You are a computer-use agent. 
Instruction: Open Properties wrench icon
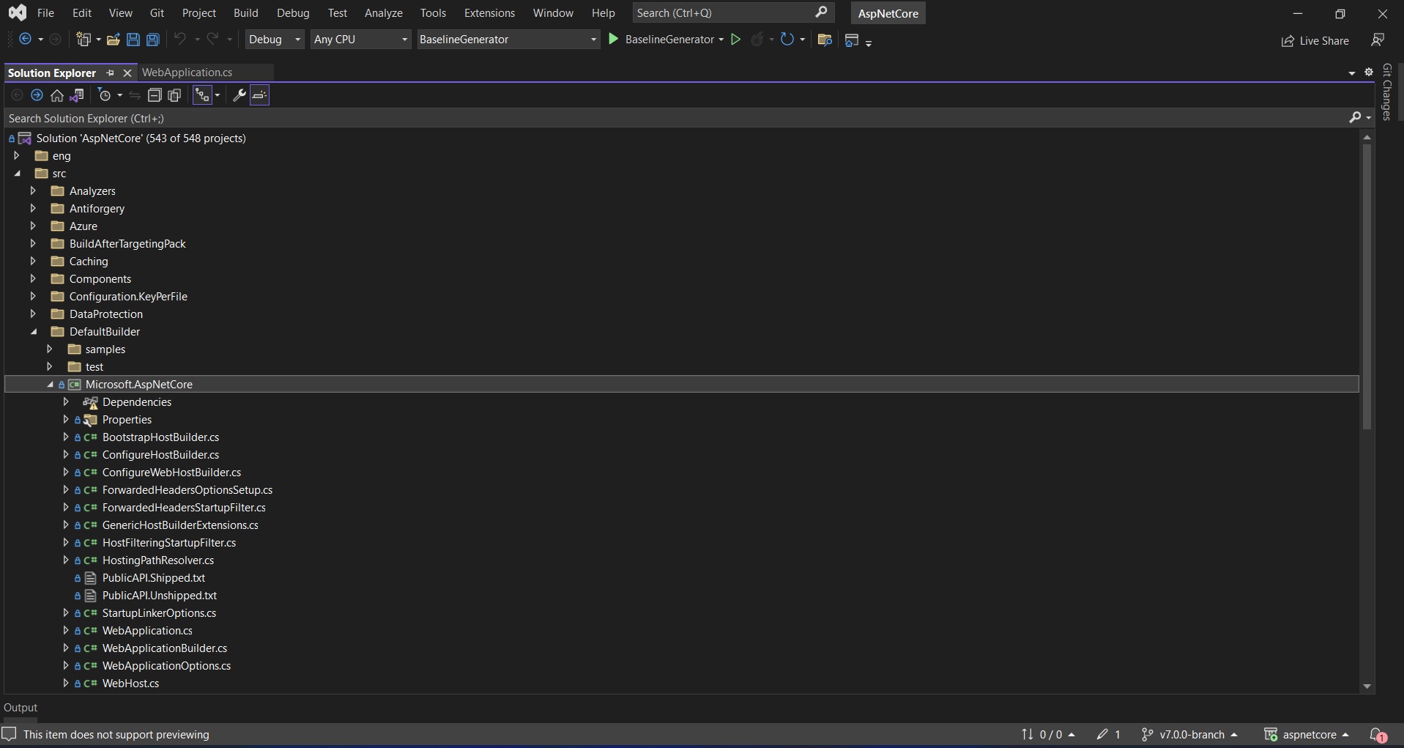(x=239, y=95)
